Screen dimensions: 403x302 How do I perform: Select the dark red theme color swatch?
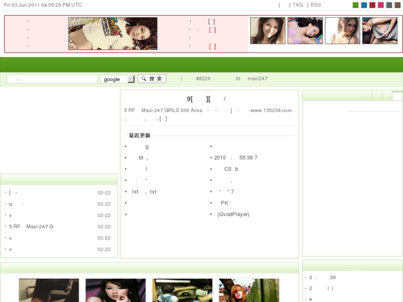point(373,5)
